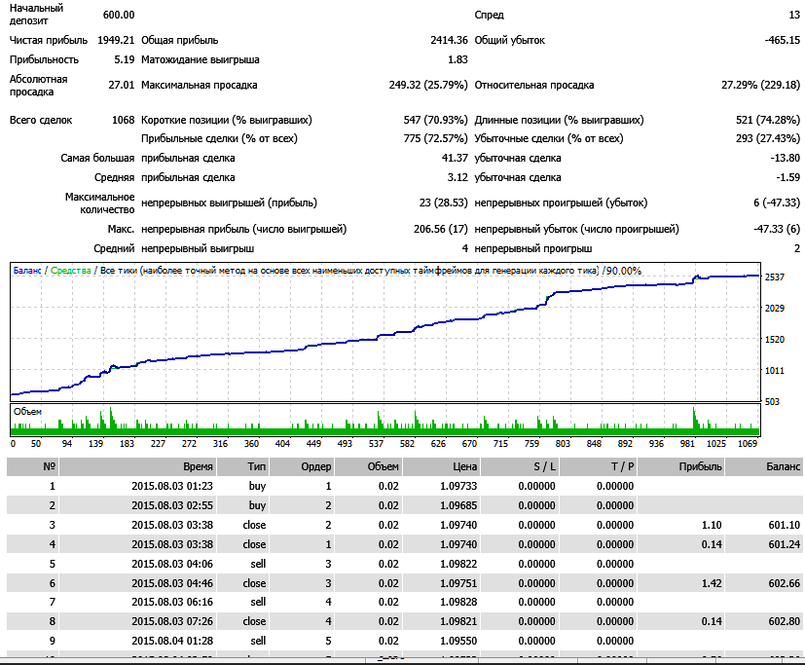Select total trades value 1068
The height and width of the screenshot is (665, 805).
tap(124, 120)
